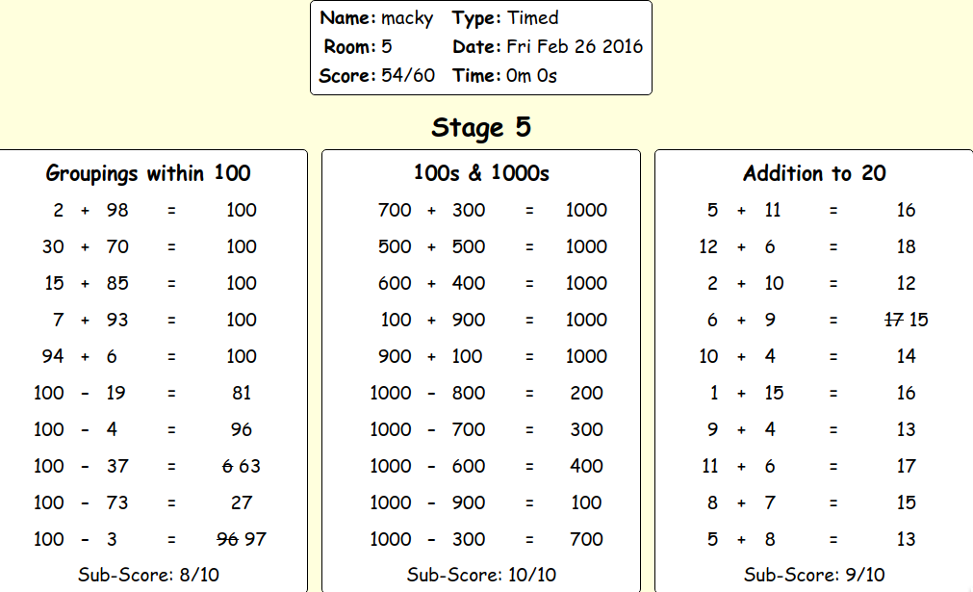Click the number "85" in the 15 + 85 row
The width and height of the screenshot is (973, 592).
[x=117, y=284]
